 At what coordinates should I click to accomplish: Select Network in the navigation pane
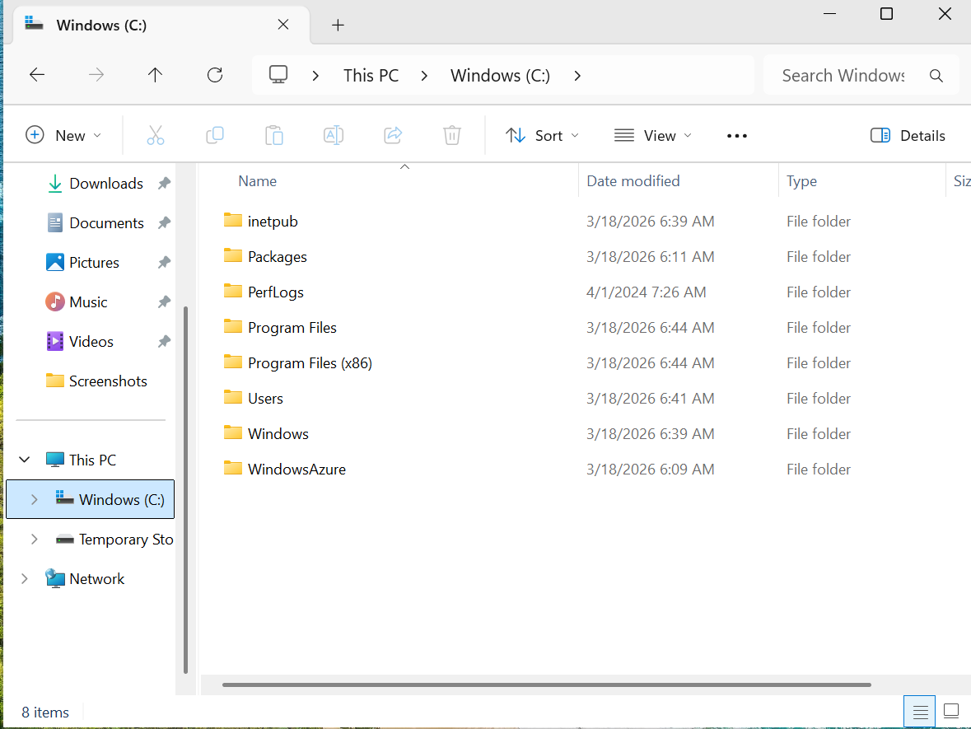tap(96, 578)
